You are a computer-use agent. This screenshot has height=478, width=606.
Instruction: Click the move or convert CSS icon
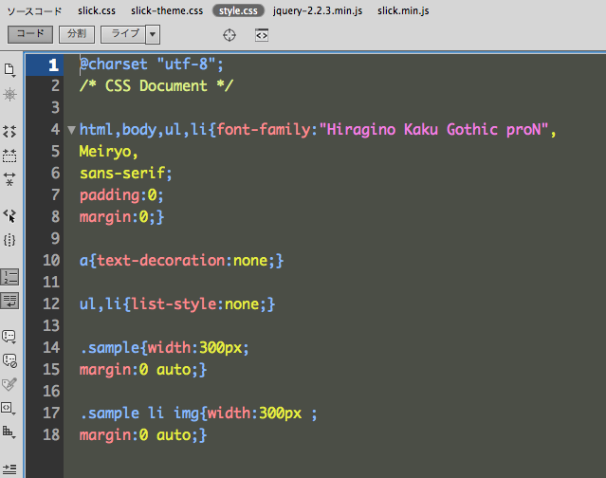click(9, 432)
